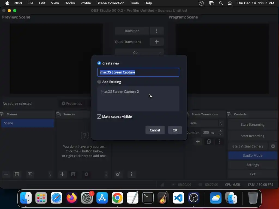Viewport: 279px width, 209px height.
Task: Click the Scenes dock panel icon
Action: [x=2, y=114]
